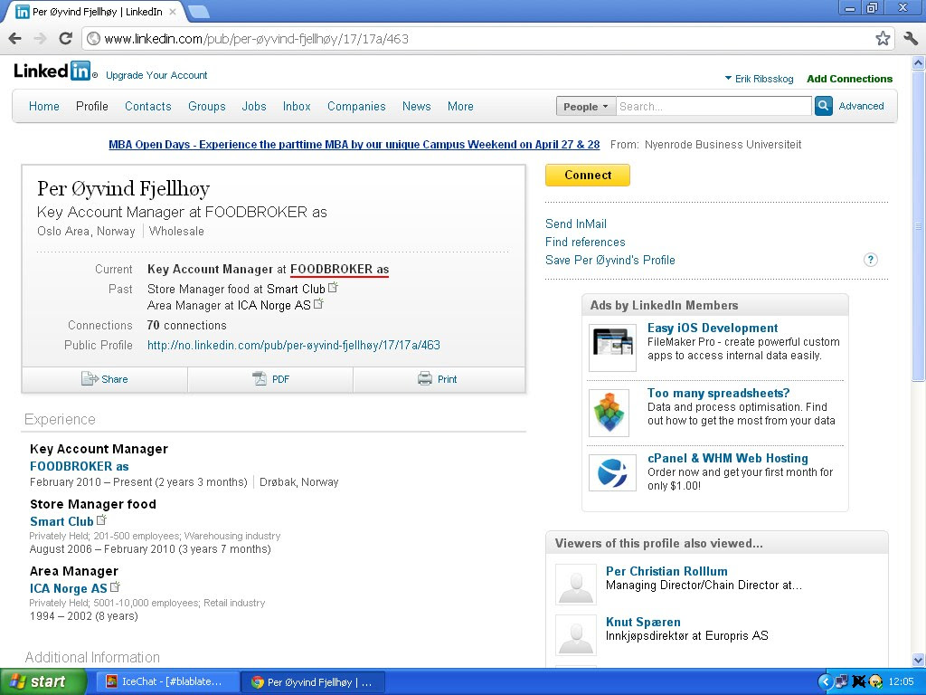Click the Add Connections link

pos(849,79)
